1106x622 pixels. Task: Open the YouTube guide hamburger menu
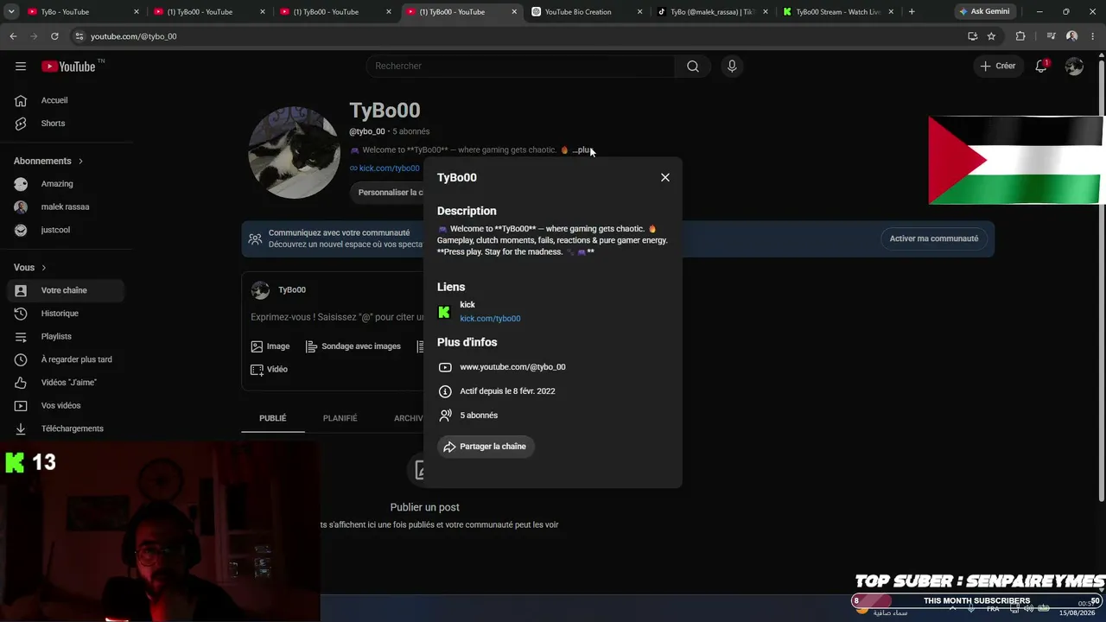(21, 67)
